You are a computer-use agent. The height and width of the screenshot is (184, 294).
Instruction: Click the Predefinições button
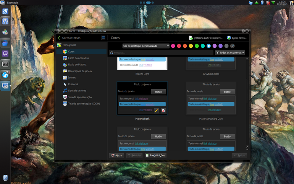coord(155,155)
